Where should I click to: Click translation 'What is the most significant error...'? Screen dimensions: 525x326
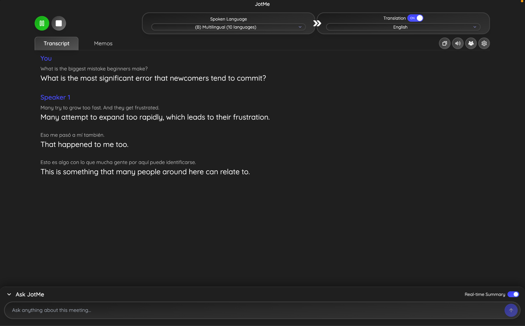coord(153,78)
